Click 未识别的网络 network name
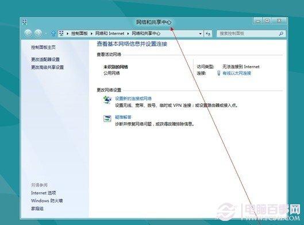This screenshot has height=225, width=304. tap(116, 67)
